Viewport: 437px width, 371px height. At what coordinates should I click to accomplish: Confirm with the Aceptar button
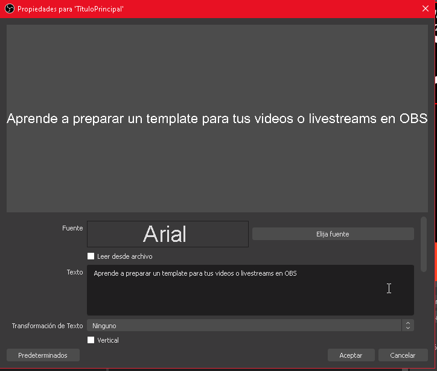coord(351,355)
